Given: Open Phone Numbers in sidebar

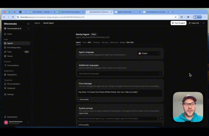Looking at the screenshot, I should point(17,84).
